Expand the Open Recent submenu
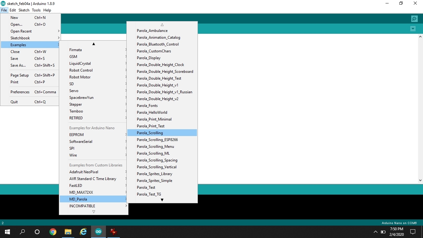423x238 pixels. pyautogui.click(x=30, y=31)
